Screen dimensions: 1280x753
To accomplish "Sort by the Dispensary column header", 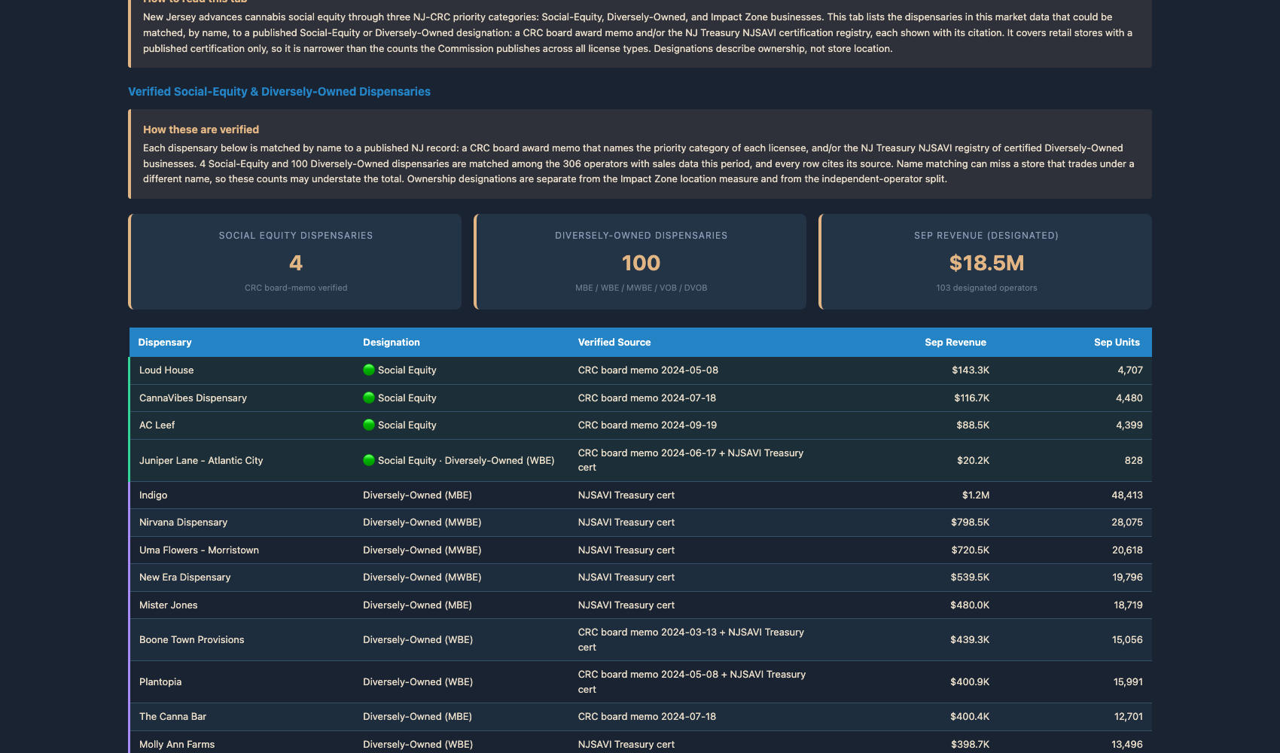I will pyautogui.click(x=165, y=342).
